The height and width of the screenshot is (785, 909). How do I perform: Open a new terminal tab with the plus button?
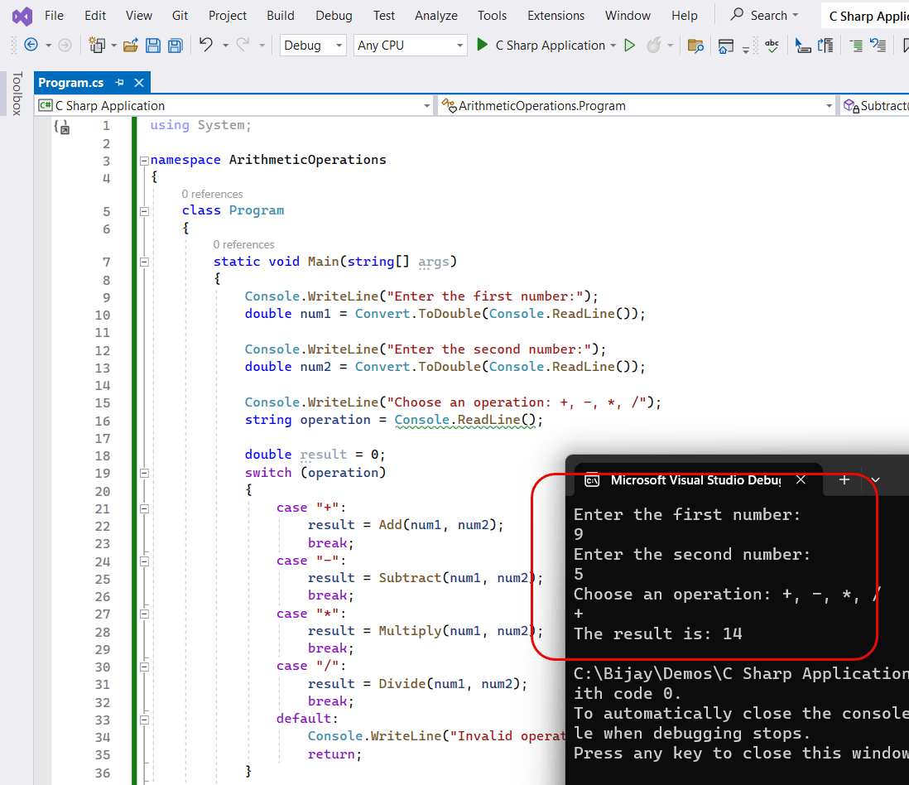(843, 480)
